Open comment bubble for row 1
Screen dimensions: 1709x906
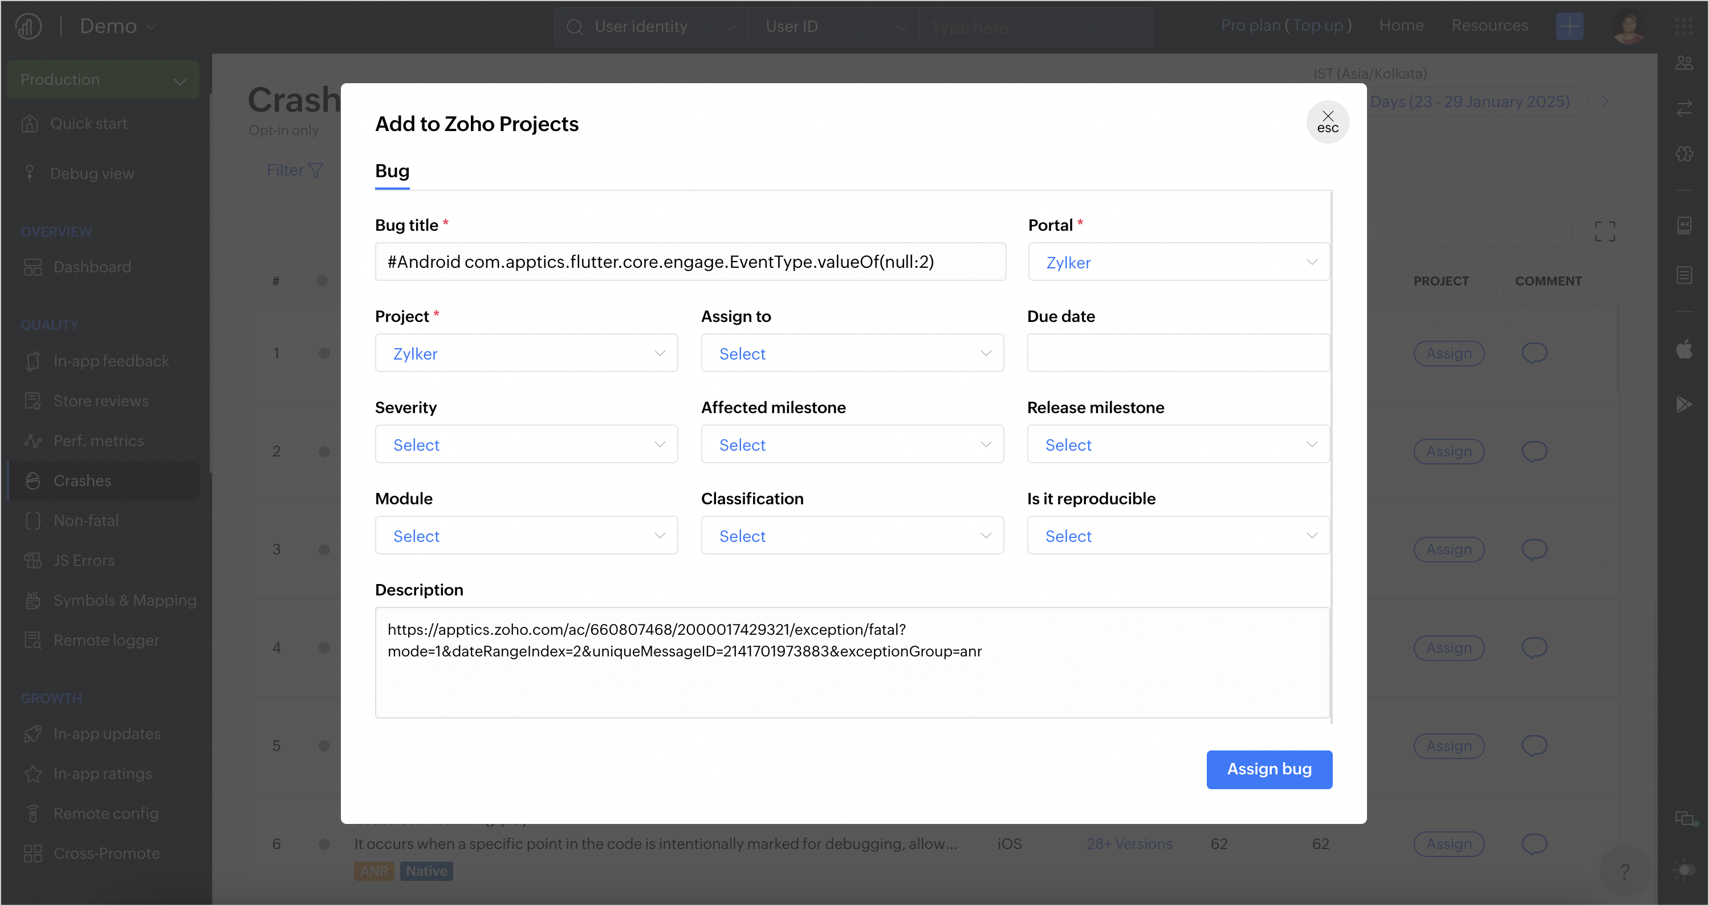coord(1533,353)
